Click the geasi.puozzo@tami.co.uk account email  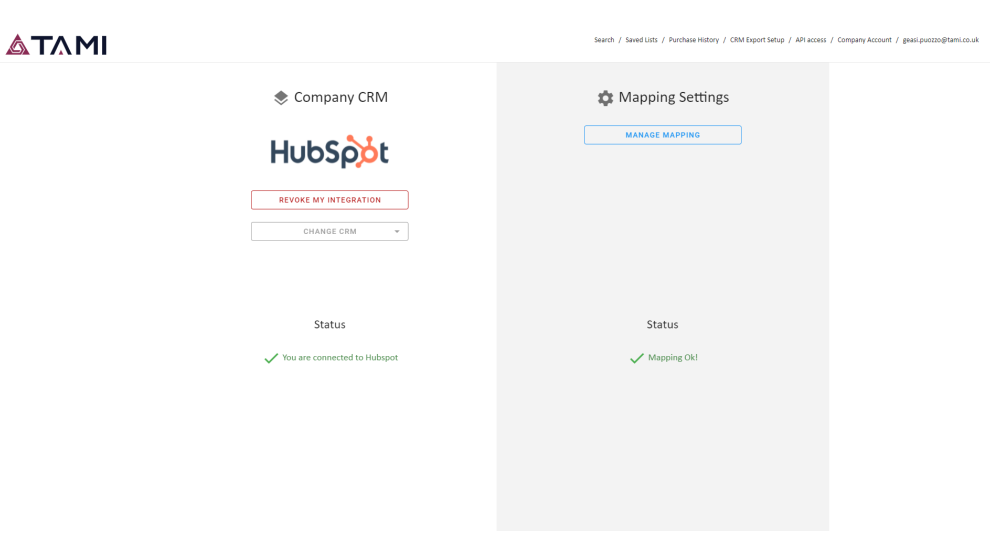click(940, 40)
